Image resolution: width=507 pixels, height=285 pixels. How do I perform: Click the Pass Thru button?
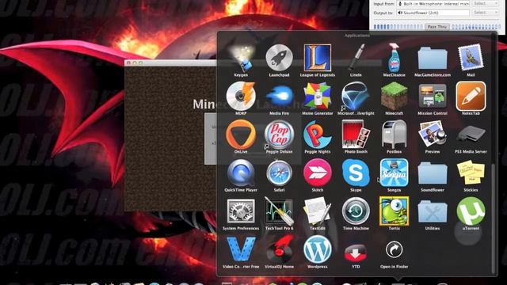tap(437, 26)
